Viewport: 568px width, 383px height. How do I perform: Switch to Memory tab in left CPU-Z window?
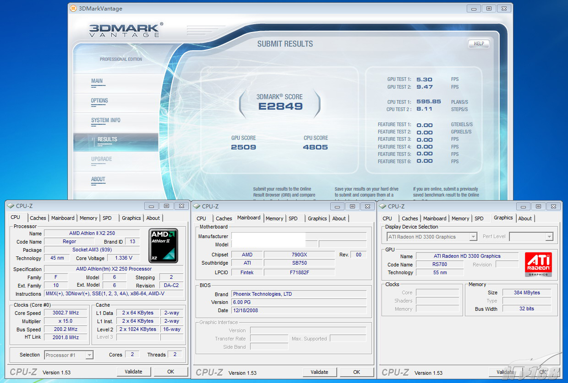88,218
